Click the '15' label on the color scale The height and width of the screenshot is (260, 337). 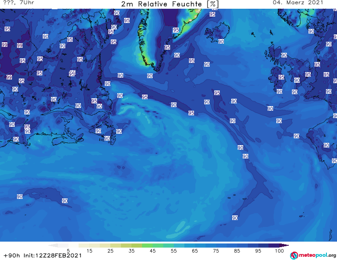[89, 251]
